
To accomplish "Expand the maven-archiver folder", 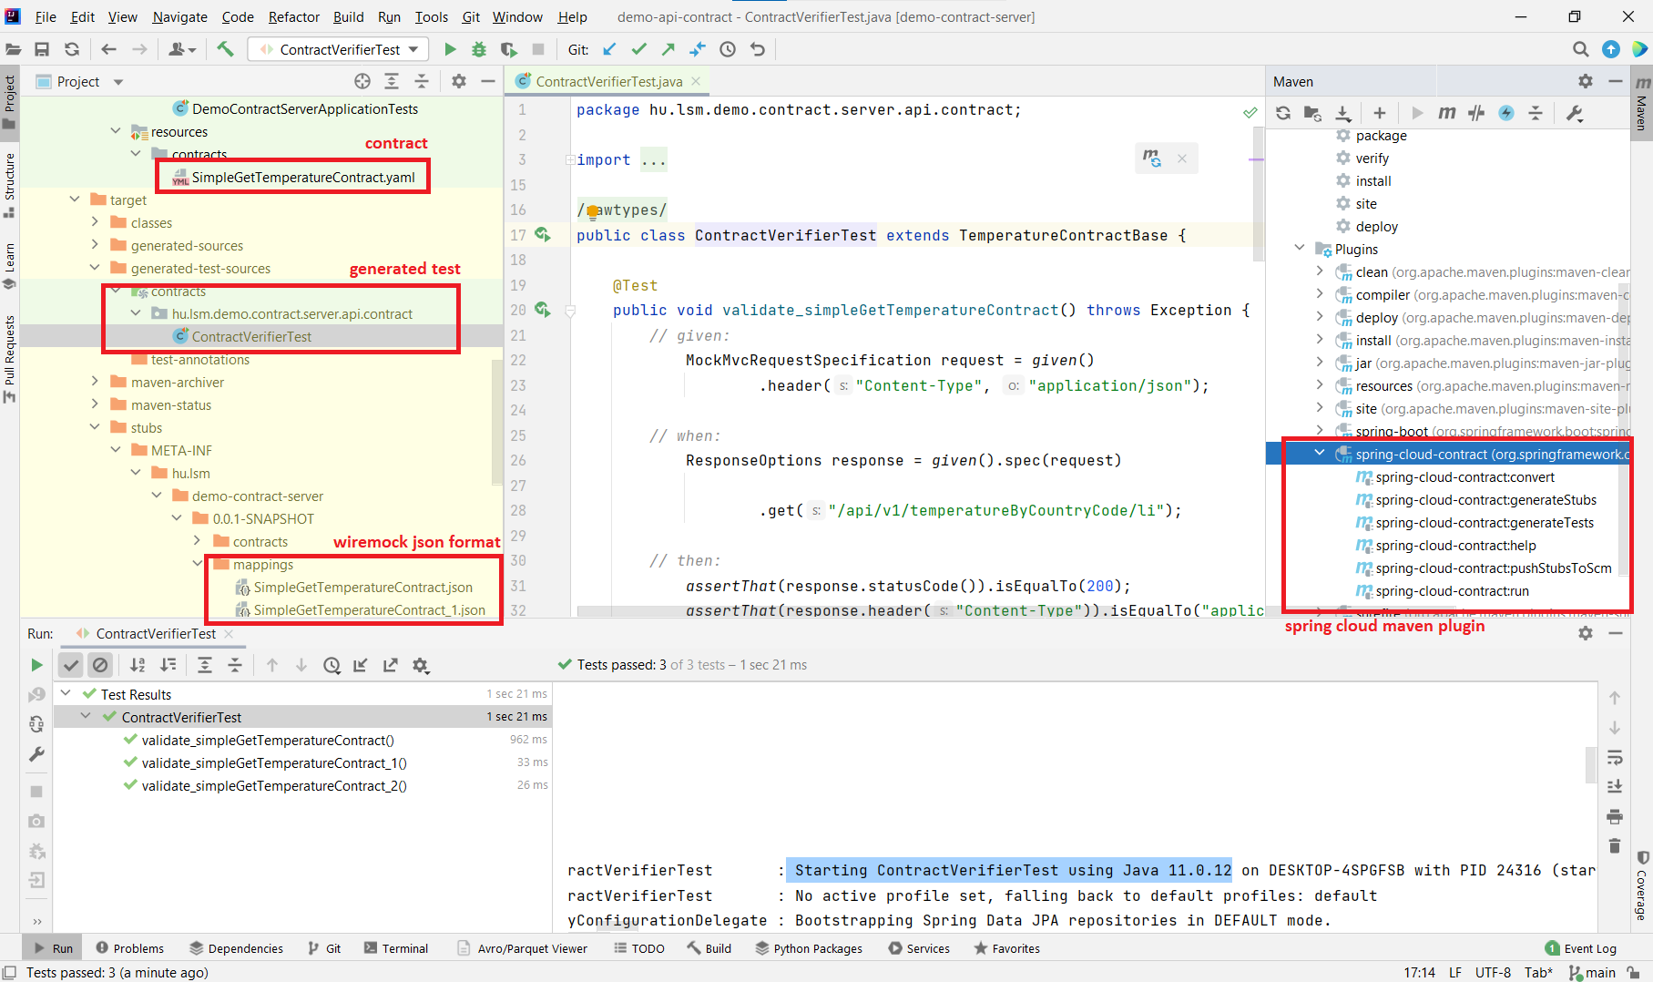I will [95, 381].
